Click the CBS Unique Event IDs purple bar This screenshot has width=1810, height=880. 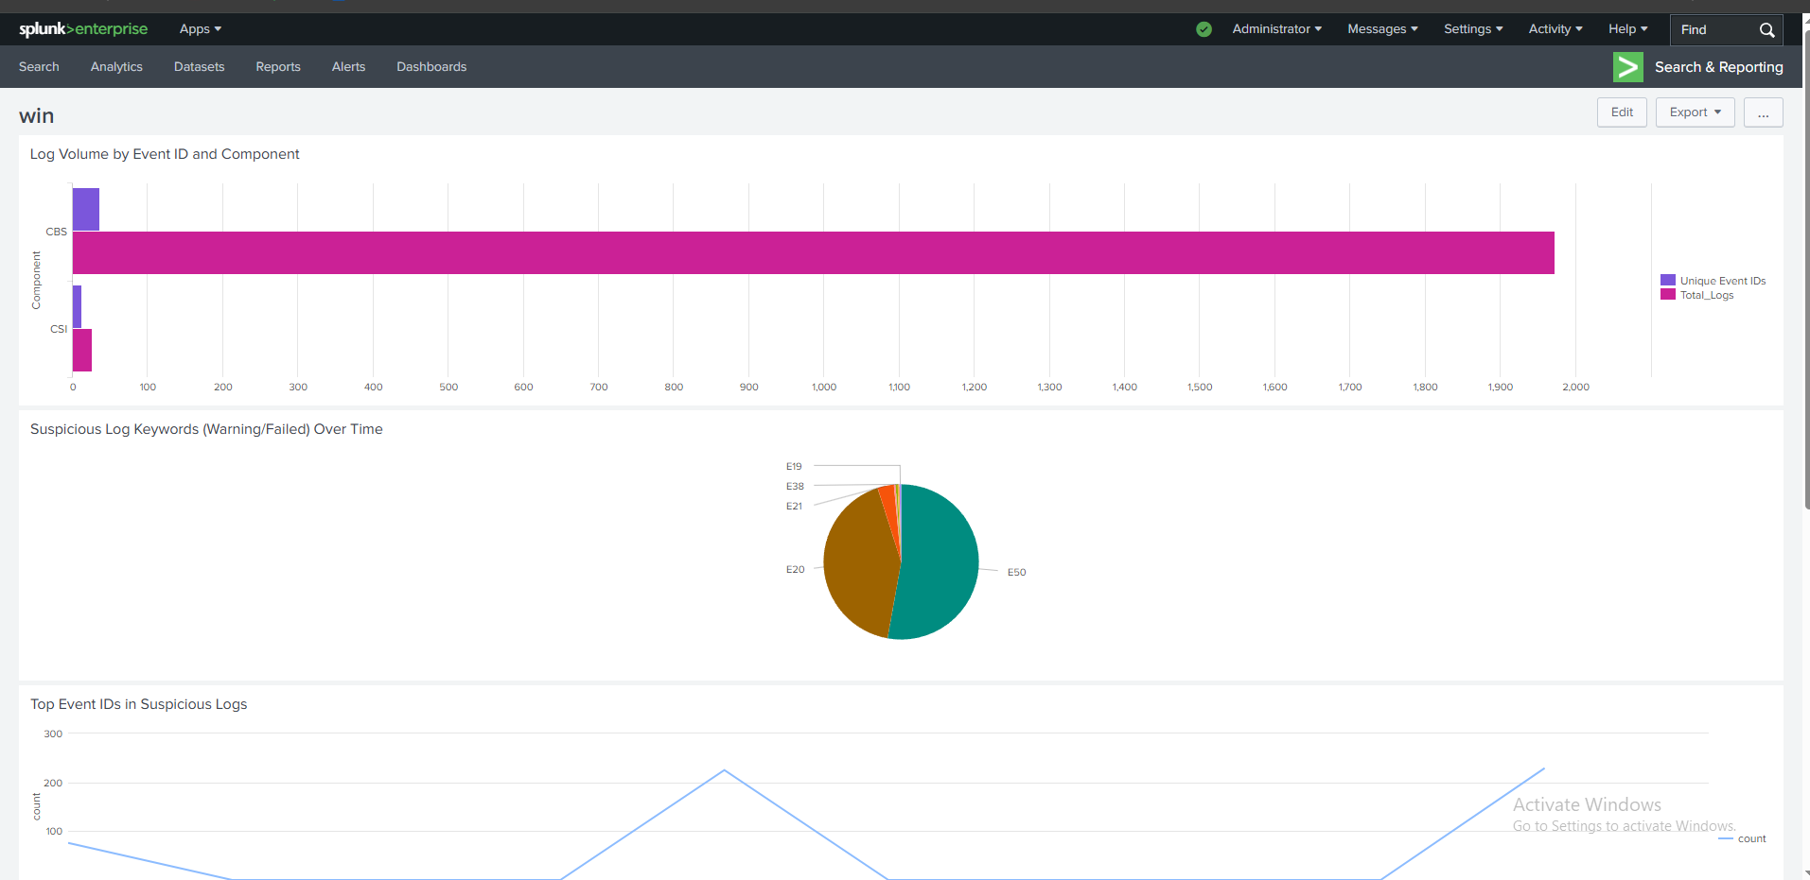pyautogui.click(x=86, y=209)
